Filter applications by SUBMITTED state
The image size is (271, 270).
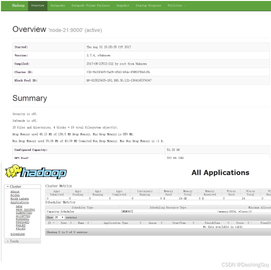coord(24,213)
